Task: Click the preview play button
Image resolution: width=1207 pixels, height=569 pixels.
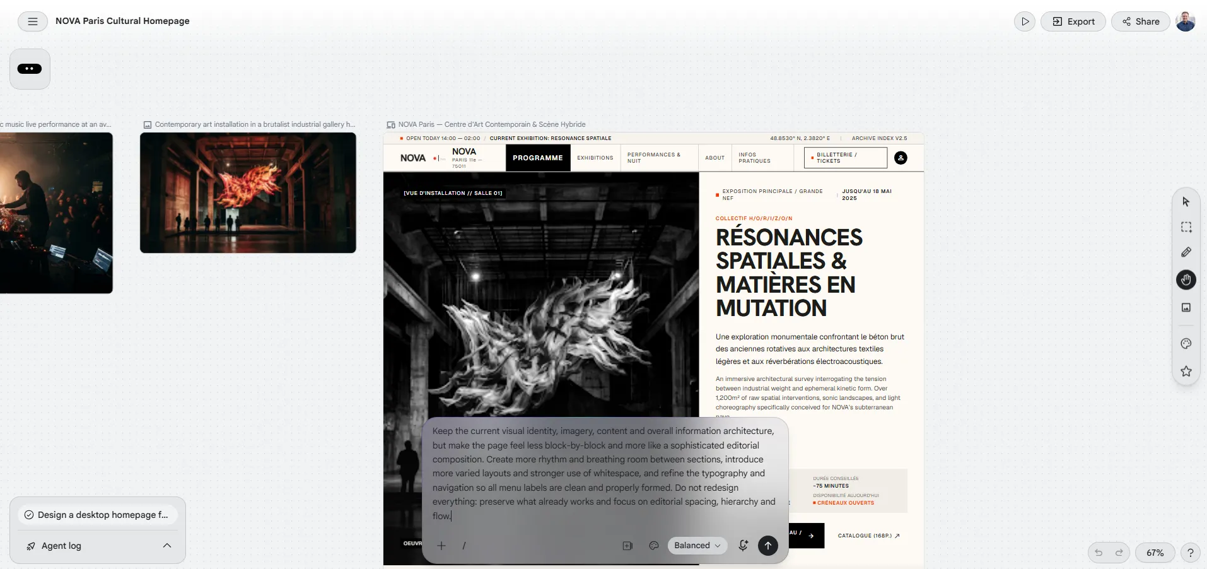Action: point(1025,21)
